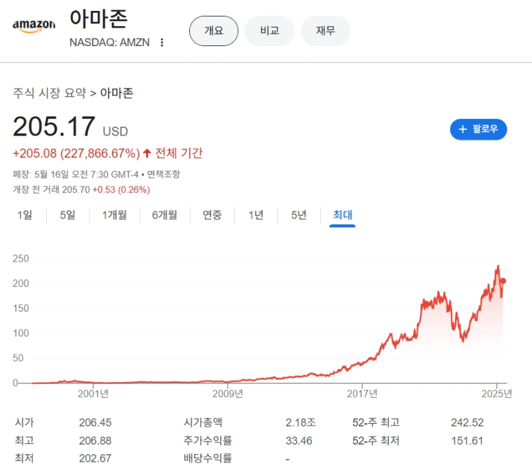This screenshot has width=532, height=470.
Task: Click the 폐장: 5월 16일 closing-time text
Action: pos(75,174)
